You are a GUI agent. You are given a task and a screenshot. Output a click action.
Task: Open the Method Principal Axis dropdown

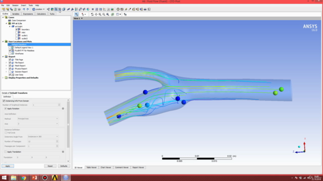38,119
